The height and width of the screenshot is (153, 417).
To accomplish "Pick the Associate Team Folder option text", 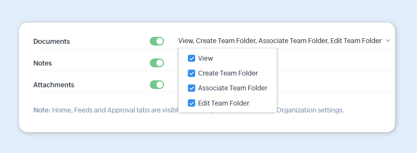I will [233, 88].
